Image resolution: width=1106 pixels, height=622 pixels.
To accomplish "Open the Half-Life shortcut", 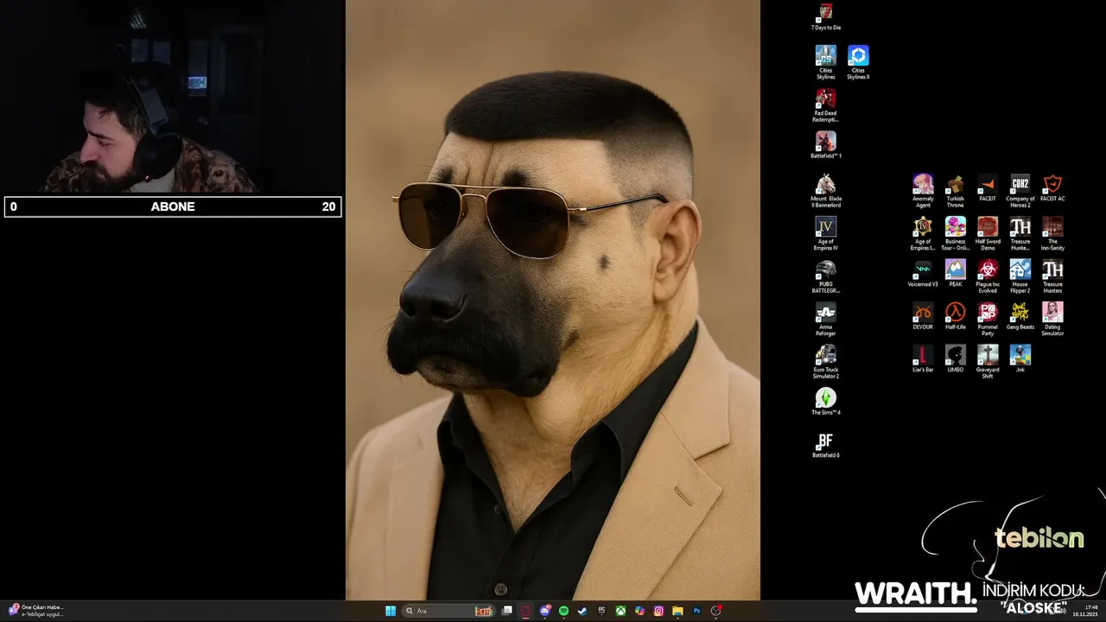I will click(955, 316).
